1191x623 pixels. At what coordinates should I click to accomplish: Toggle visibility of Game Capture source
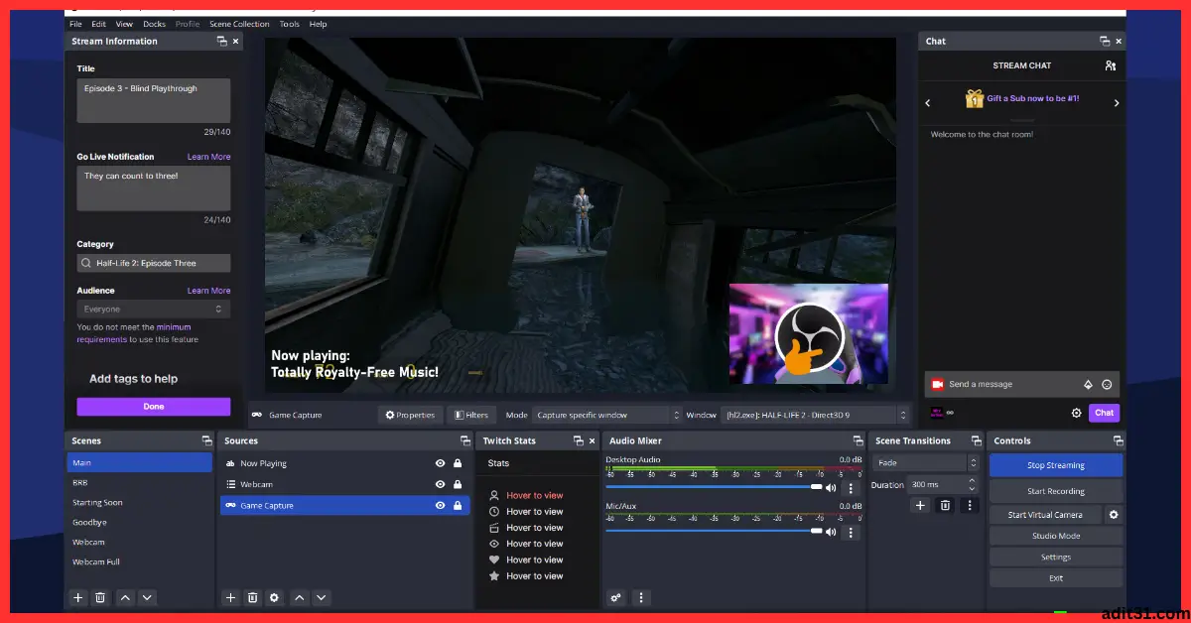point(440,505)
